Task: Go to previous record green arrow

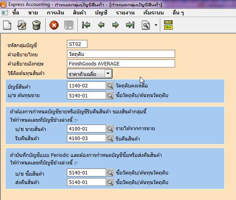Action: tap(101, 25)
